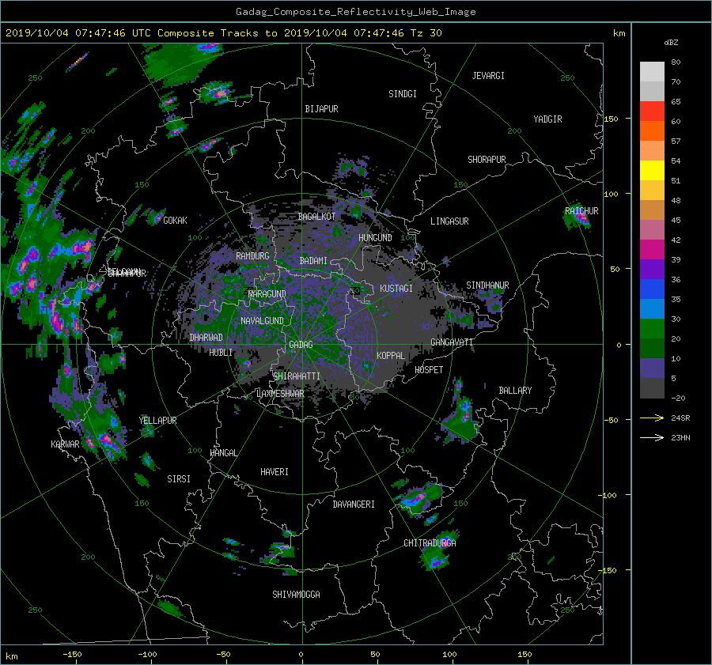Click the YELLAPUR city label
712x665 pixels.
pos(157,421)
